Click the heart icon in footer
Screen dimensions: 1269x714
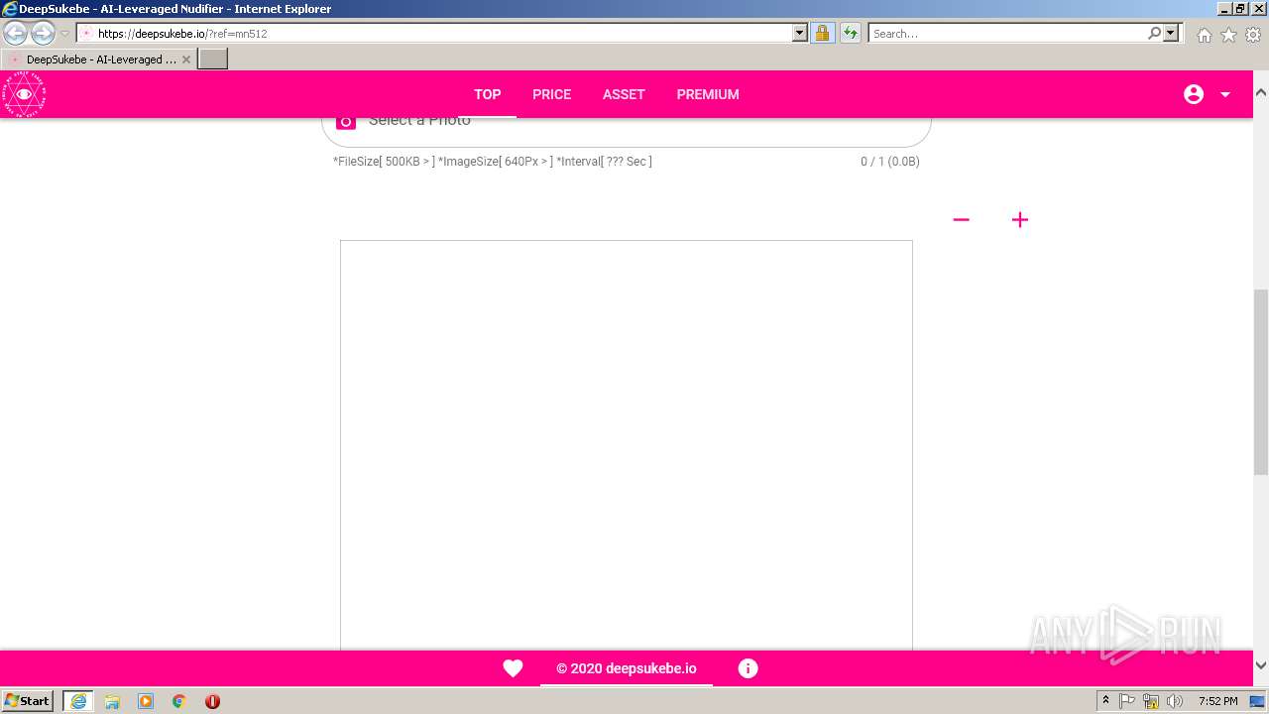point(513,668)
